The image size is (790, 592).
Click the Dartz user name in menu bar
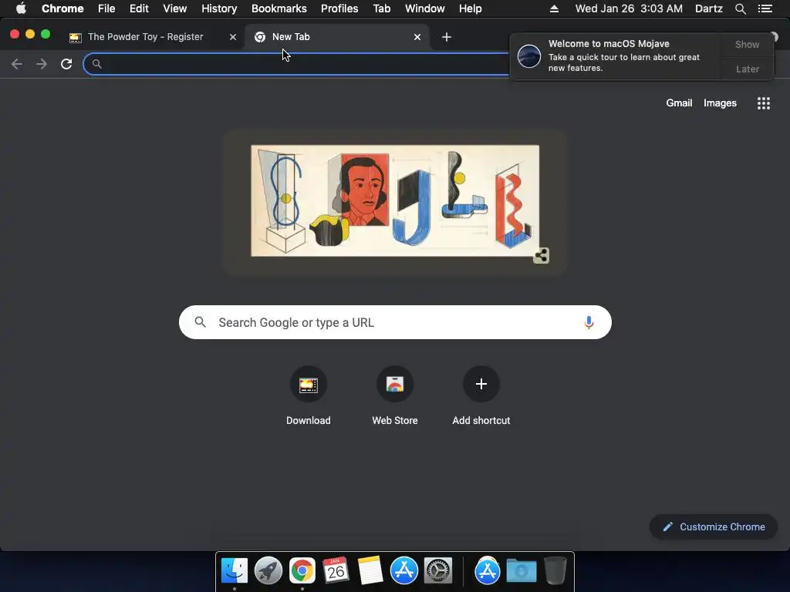point(708,8)
